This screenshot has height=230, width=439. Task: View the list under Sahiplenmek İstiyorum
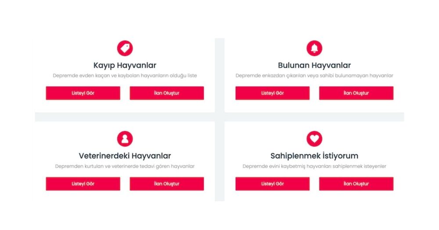(x=273, y=184)
